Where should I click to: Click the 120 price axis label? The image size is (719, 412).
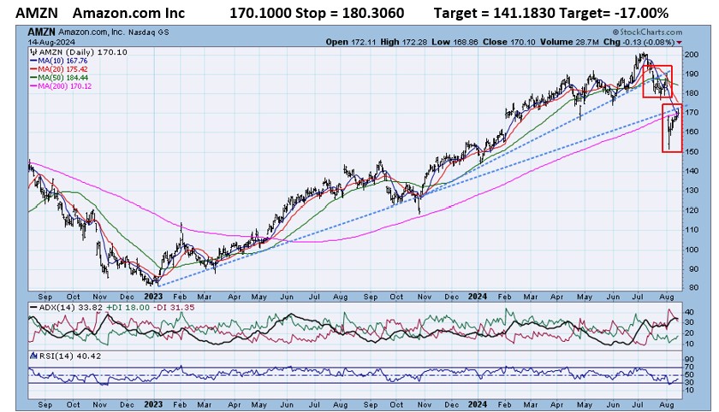[x=692, y=210]
